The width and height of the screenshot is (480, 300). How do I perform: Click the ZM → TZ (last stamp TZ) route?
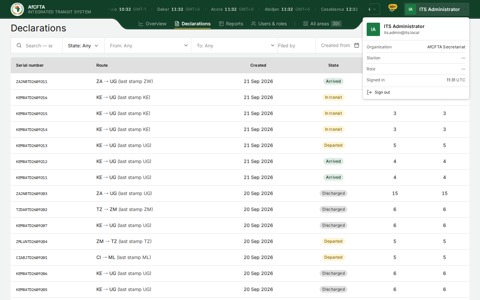pos(124,241)
